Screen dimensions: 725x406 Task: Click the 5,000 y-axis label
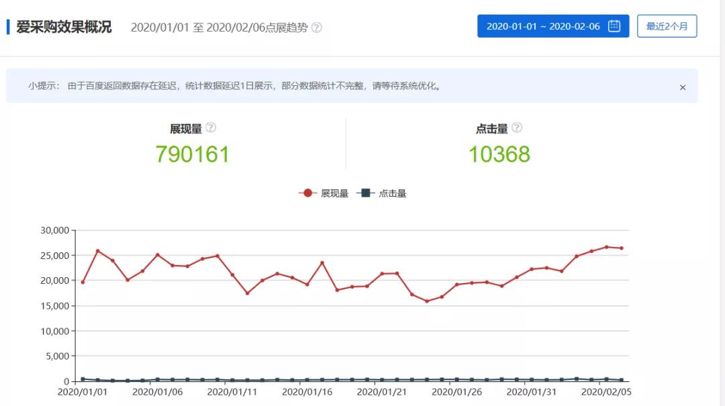point(57,356)
